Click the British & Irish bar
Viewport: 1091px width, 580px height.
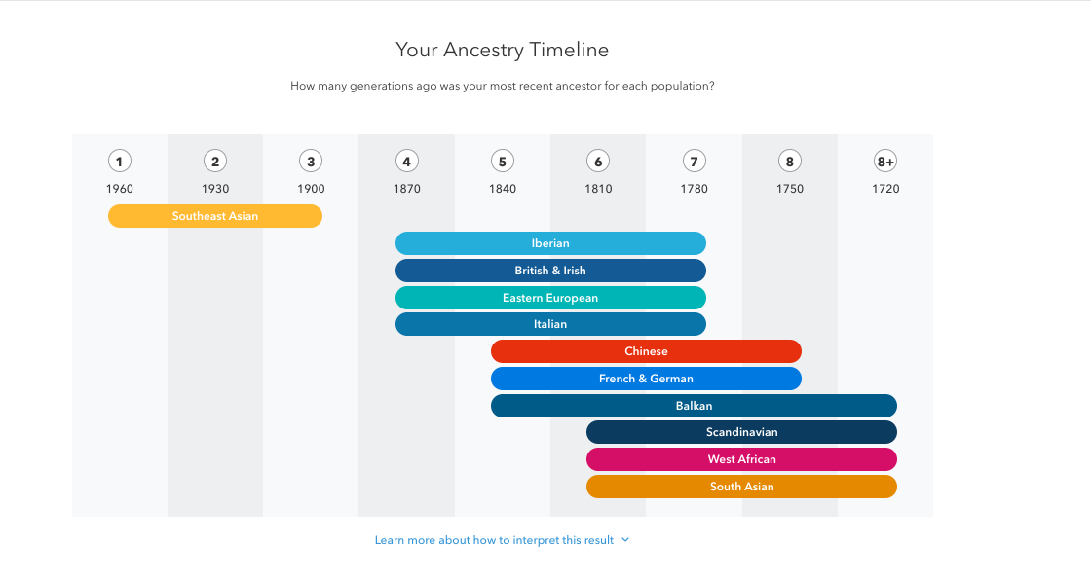[551, 271]
